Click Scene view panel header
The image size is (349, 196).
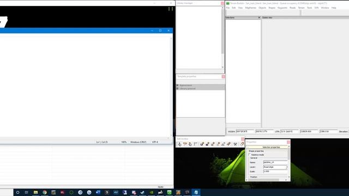pyautogui.click(x=305, y=17)
